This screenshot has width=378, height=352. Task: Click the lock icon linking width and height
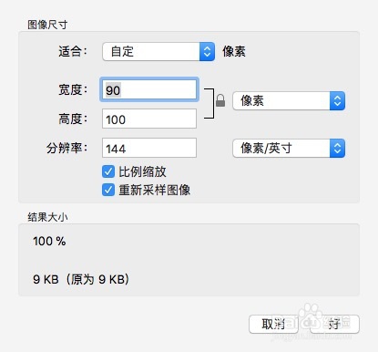pos(220,100)
